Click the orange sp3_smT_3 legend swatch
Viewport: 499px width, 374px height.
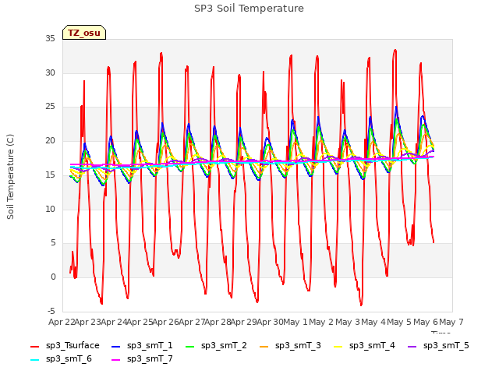pos(264,347)
